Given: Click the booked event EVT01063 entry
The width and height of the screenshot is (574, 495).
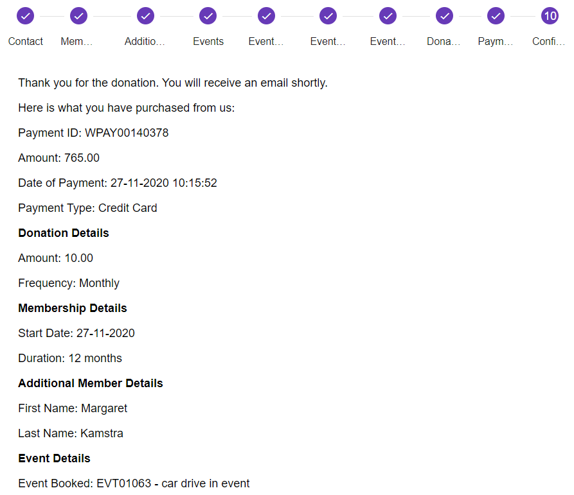Looking at the screenshot, I should pos(134,483).
